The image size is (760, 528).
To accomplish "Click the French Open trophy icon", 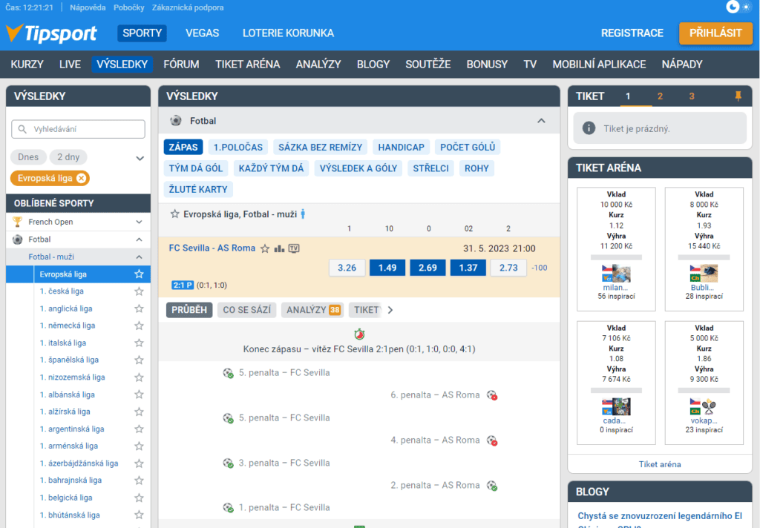I will (x=18, y=222).
